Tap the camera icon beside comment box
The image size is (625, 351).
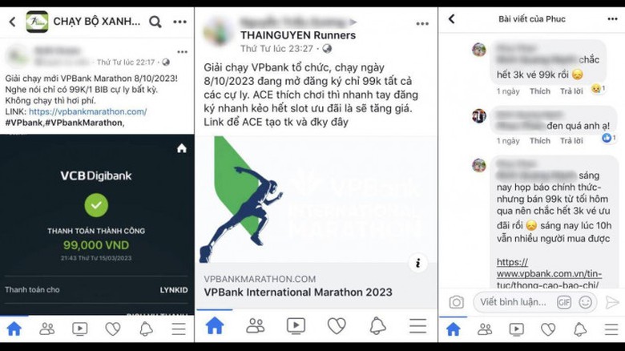457,302
